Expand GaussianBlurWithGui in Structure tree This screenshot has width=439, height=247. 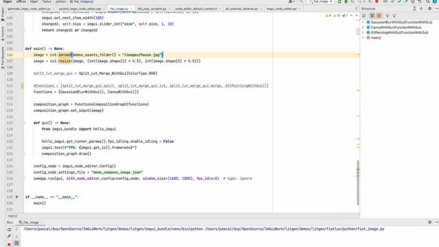(363, 22)
